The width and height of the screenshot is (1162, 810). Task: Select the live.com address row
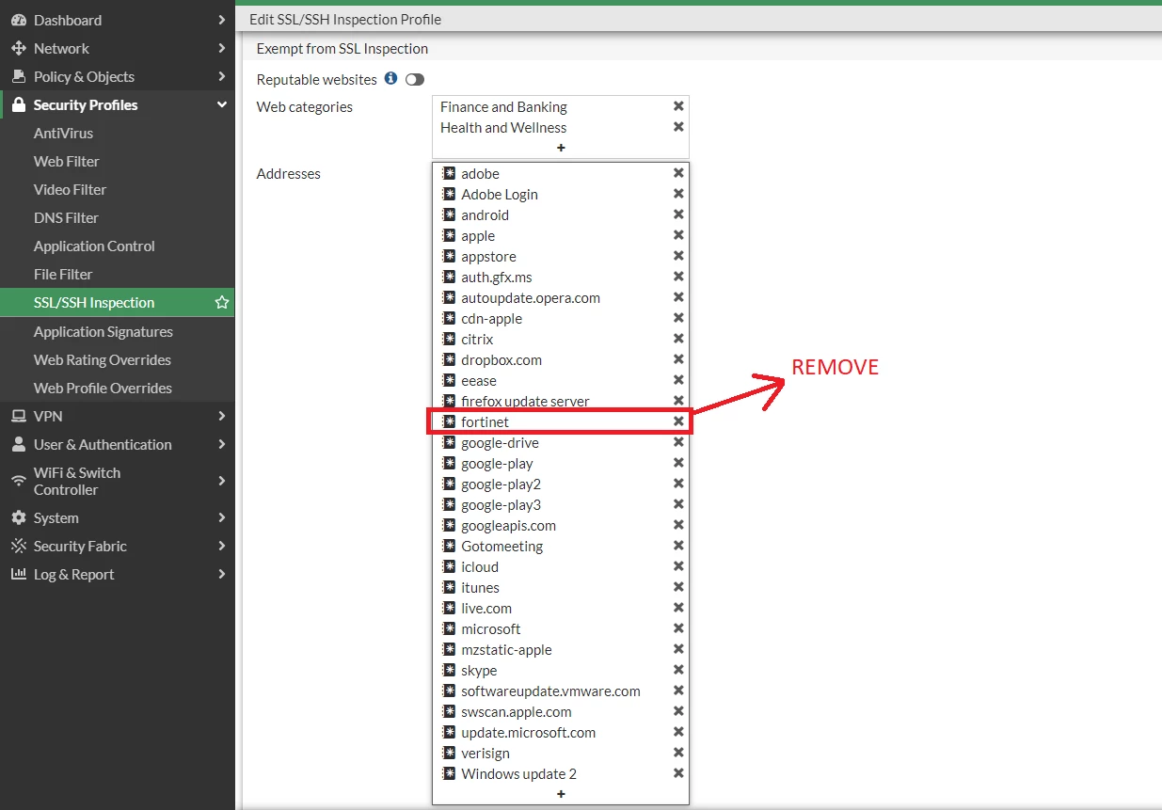pos(561,608)
